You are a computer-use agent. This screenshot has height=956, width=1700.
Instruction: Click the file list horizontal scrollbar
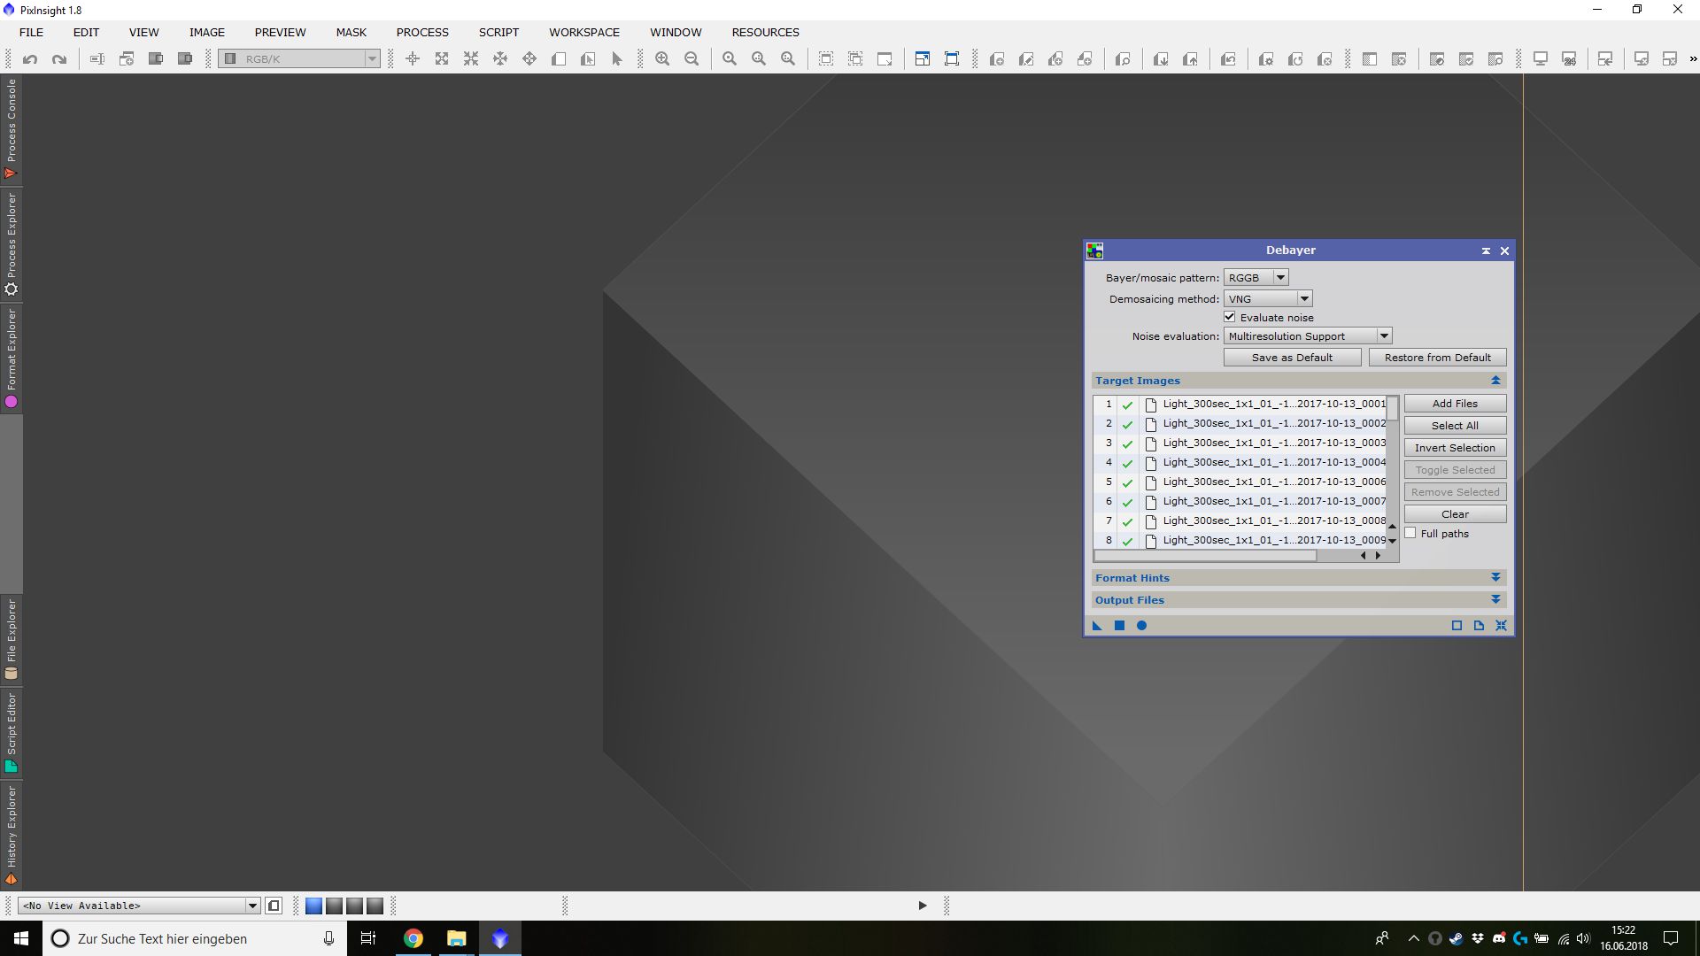1206,556
